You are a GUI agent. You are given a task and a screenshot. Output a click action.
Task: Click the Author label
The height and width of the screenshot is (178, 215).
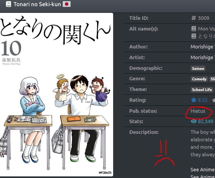tap(138, 47)
